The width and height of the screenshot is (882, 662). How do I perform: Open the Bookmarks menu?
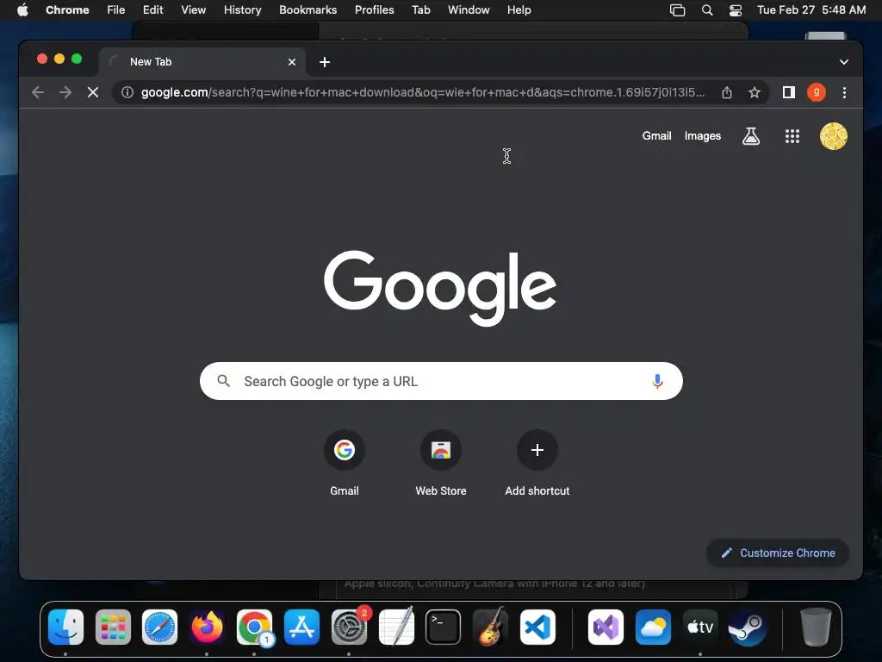(307, 9)
